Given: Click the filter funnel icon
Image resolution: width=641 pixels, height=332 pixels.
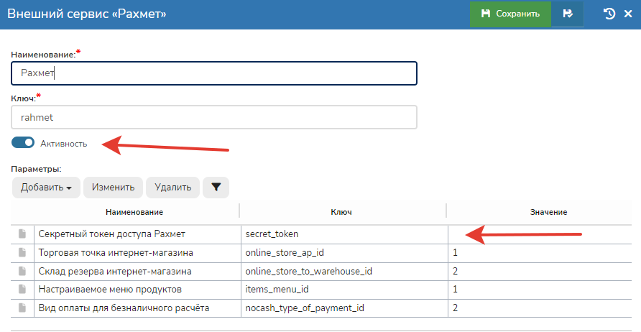Looking at the screenshot, I should (216, 188).
